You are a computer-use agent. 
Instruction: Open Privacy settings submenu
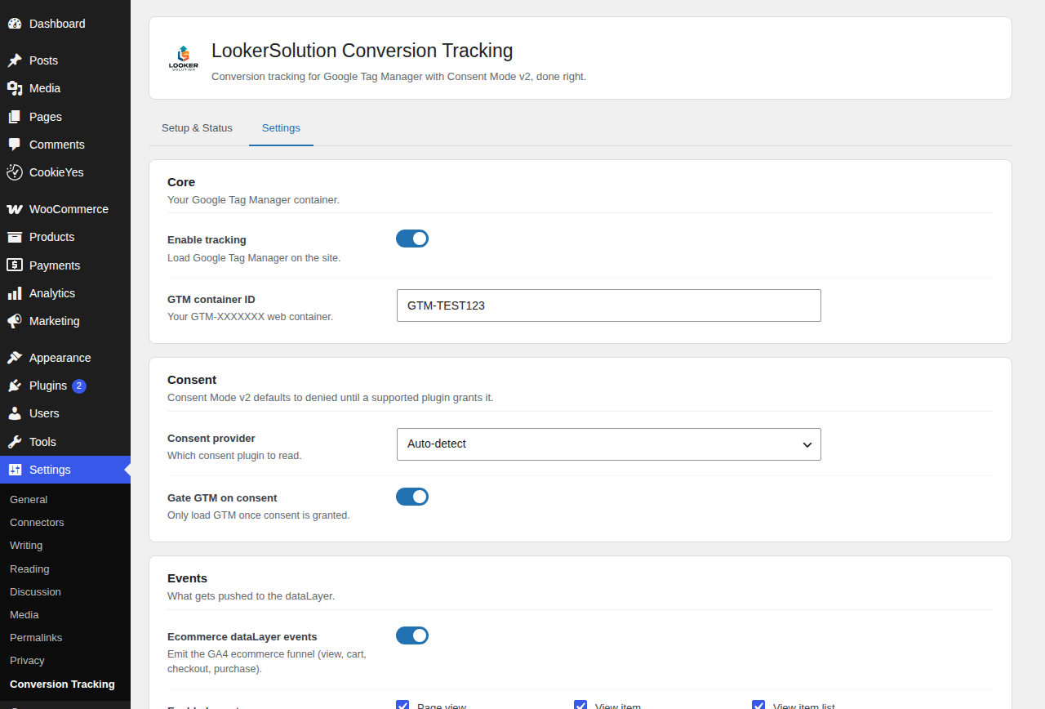click(27, 660)
